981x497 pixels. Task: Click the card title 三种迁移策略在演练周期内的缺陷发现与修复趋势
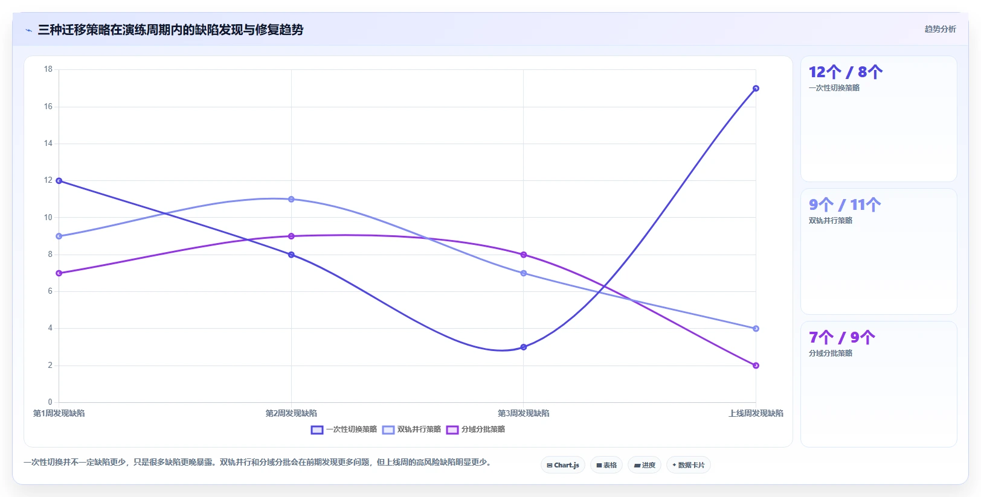click(170, 30)
